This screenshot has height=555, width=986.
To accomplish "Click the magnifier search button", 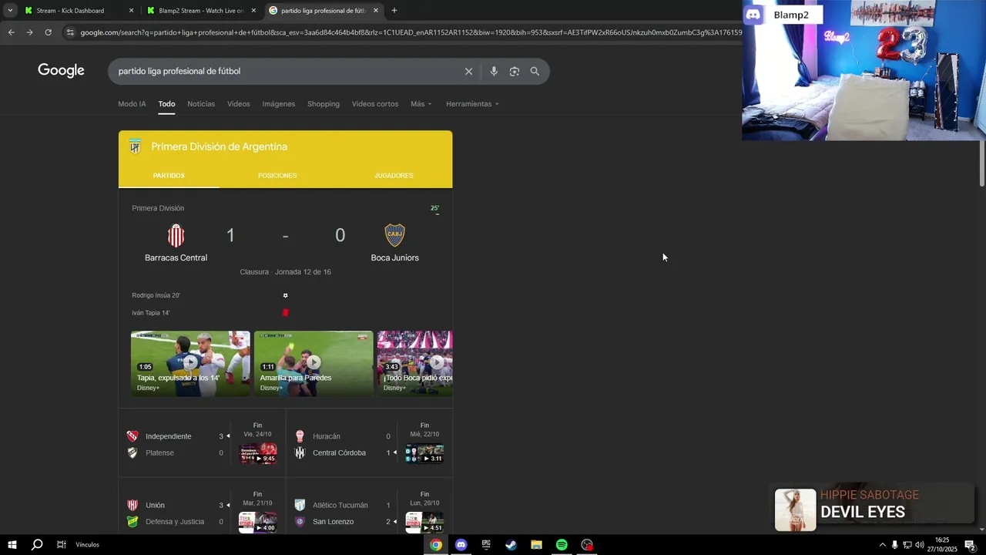I will [x=535, y=71].
